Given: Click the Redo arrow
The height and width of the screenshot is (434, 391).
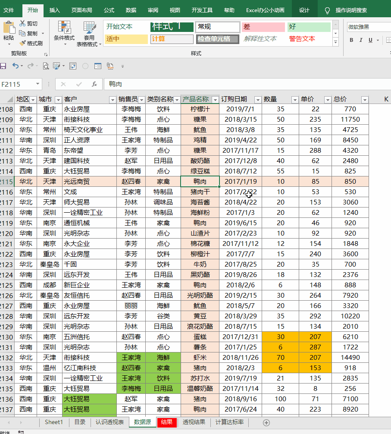Looking at the screenshot, I should [31, 66].
